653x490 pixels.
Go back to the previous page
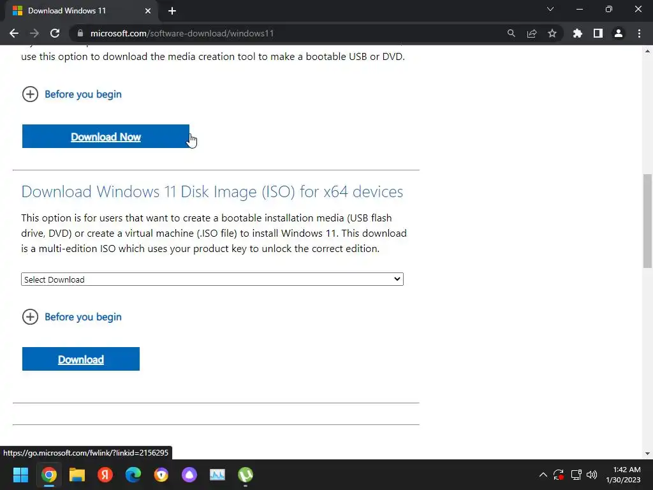pyautogui.click(x=14, y=33)
